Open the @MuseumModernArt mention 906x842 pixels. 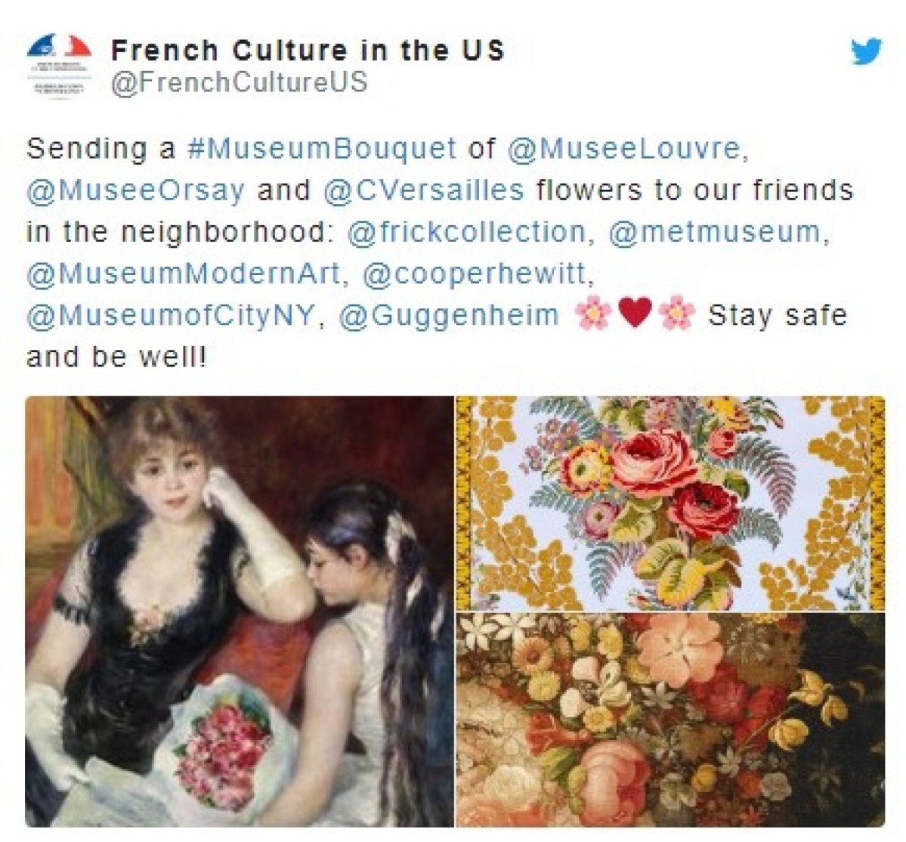(x=184, y=274)
